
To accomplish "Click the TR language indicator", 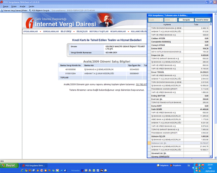I will (189, 165).
